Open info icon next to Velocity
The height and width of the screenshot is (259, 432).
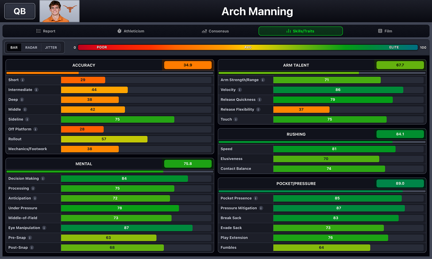(240, 90)
